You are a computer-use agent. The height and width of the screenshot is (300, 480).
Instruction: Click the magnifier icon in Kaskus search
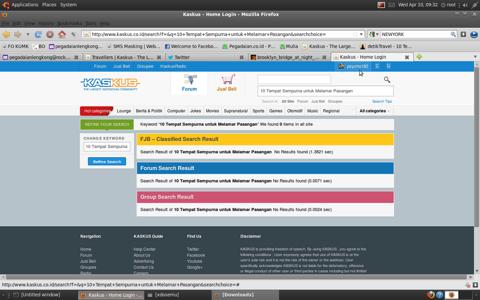(x=387, y=79)
